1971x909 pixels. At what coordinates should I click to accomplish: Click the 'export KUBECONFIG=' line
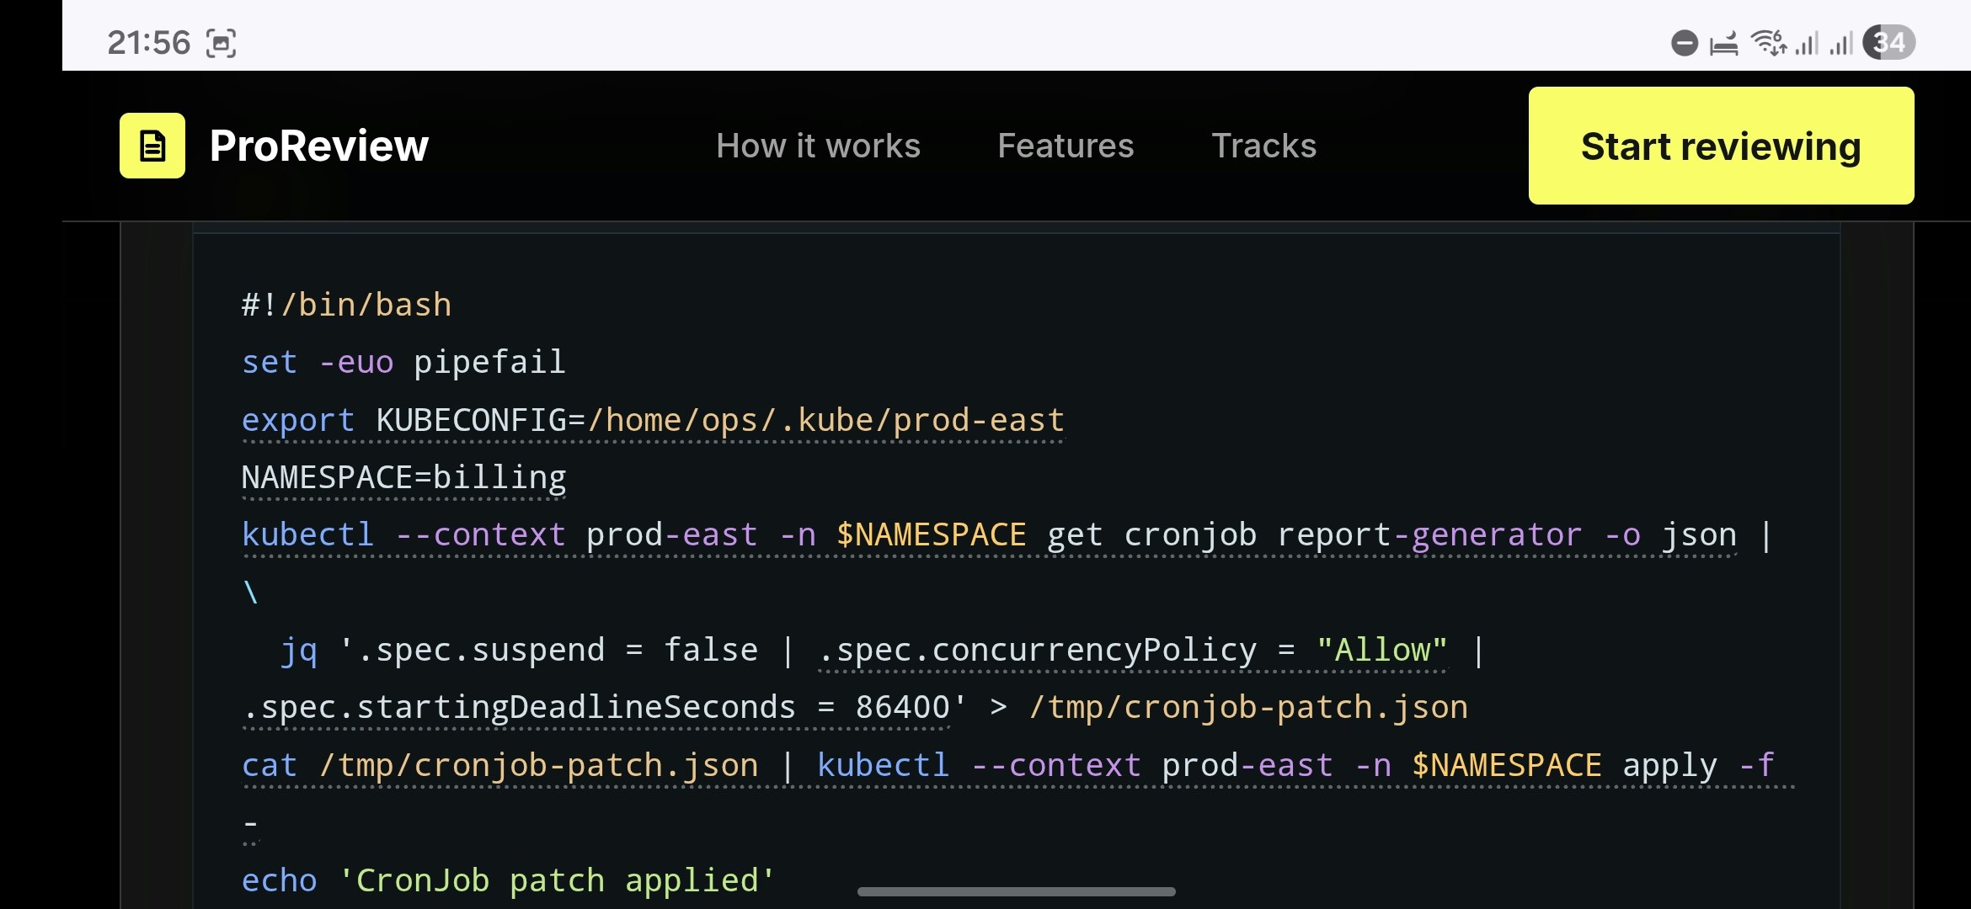click(653, 420)
